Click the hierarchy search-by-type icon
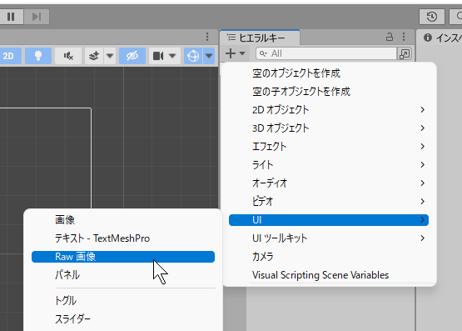462x331 pixels. pos(405,53)
